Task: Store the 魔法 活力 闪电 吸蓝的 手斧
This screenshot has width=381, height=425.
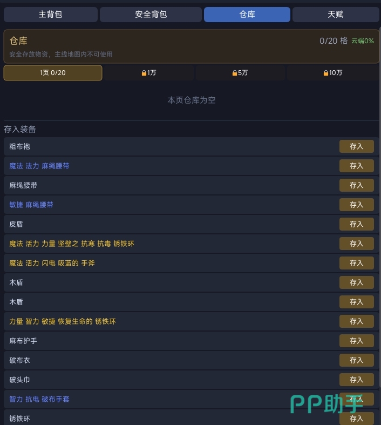Action: click(x=356, y=263)
